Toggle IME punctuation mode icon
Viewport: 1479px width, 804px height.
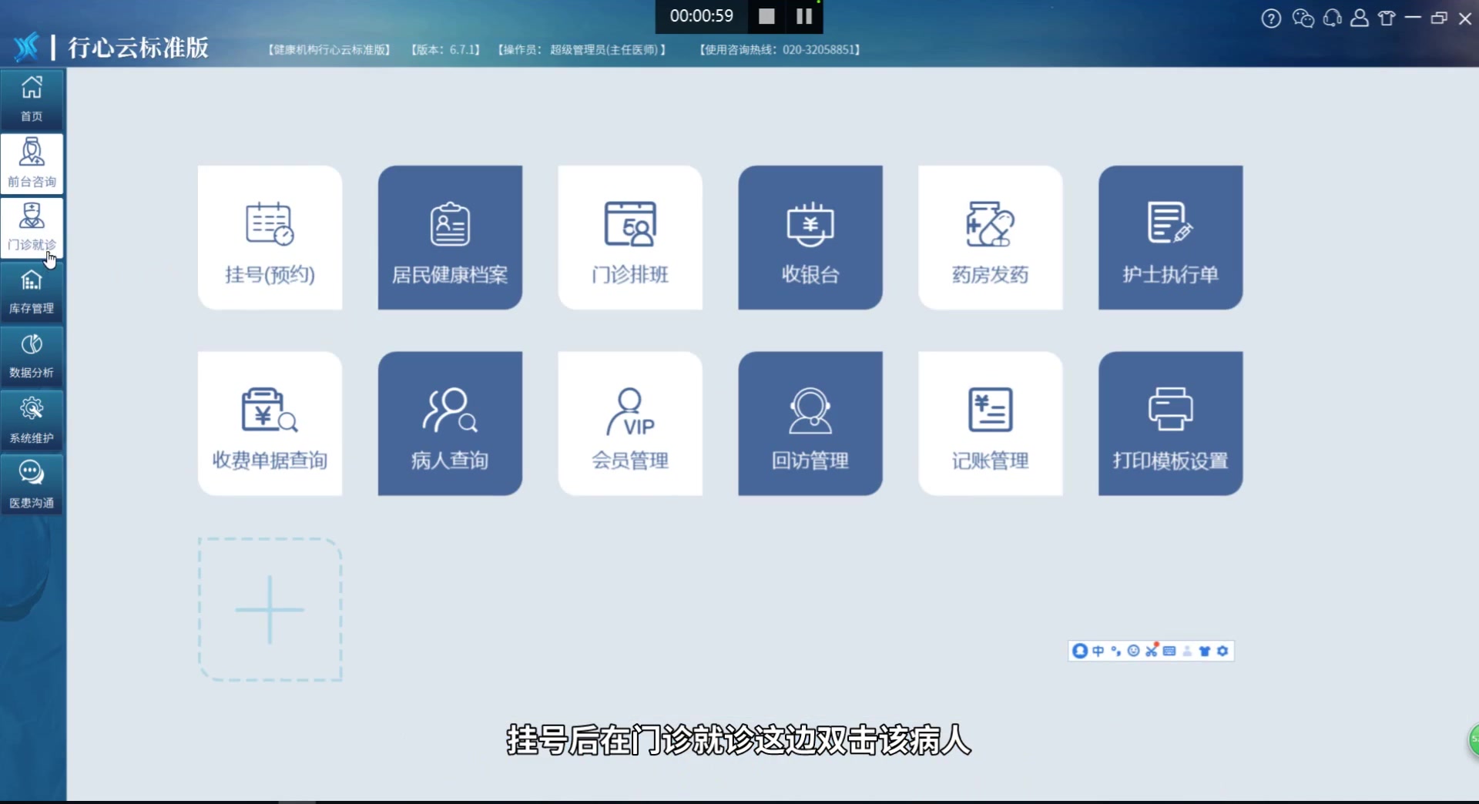[1115, 651]
